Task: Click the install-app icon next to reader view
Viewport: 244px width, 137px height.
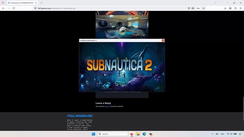Action: coord(193,8)
